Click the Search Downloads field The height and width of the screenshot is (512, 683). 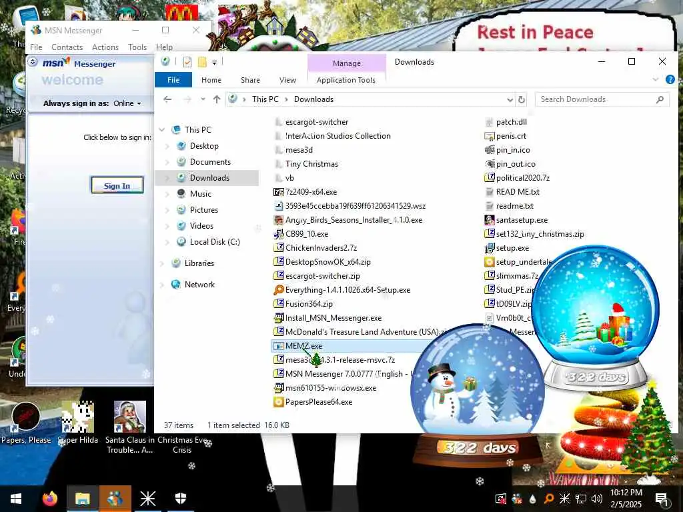(x=602, y=99)
